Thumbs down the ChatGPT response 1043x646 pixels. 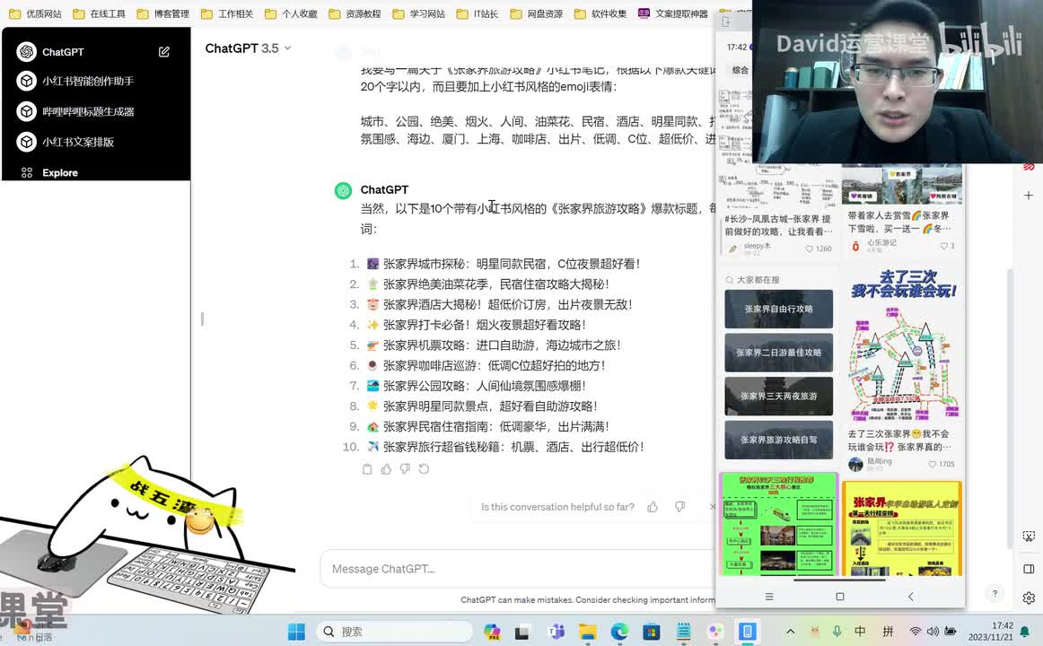pos(405,468)
